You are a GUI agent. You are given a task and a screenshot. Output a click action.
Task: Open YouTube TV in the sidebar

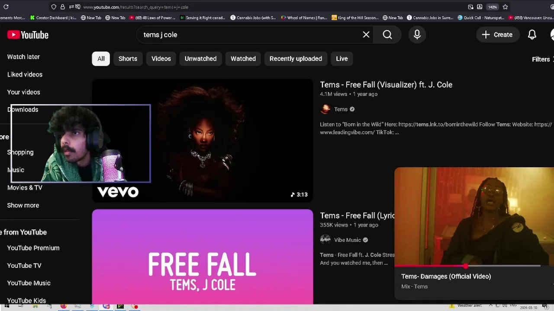[x=24, y=266]
